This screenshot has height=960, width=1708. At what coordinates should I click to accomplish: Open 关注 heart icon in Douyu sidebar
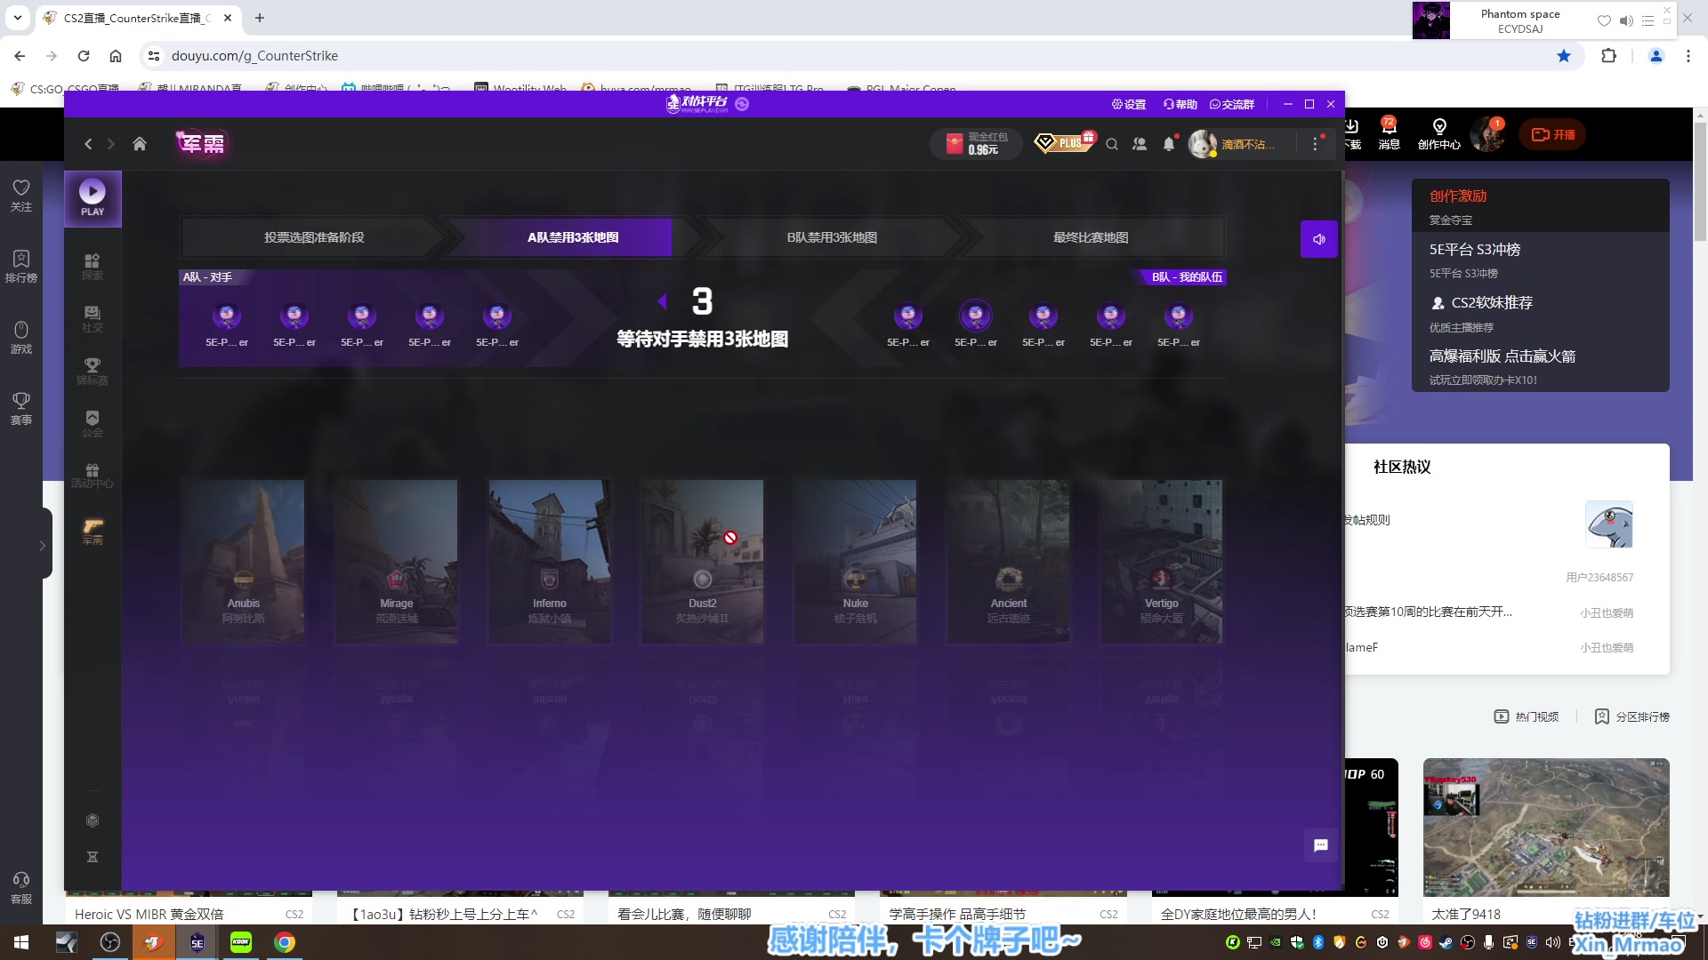(x=21, y=196)
